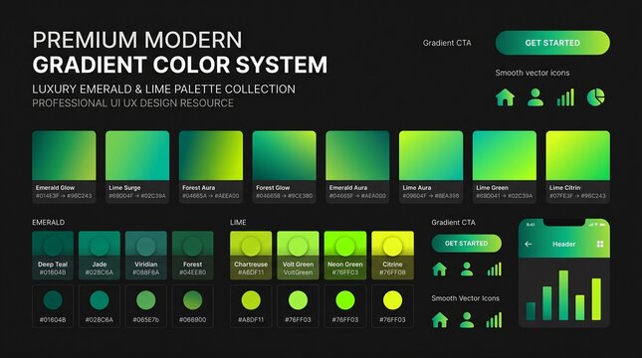Click the home icon directly beneath the small GET STARTED button
The width and height of the screenshot is (642, 358).
(439, 269)
